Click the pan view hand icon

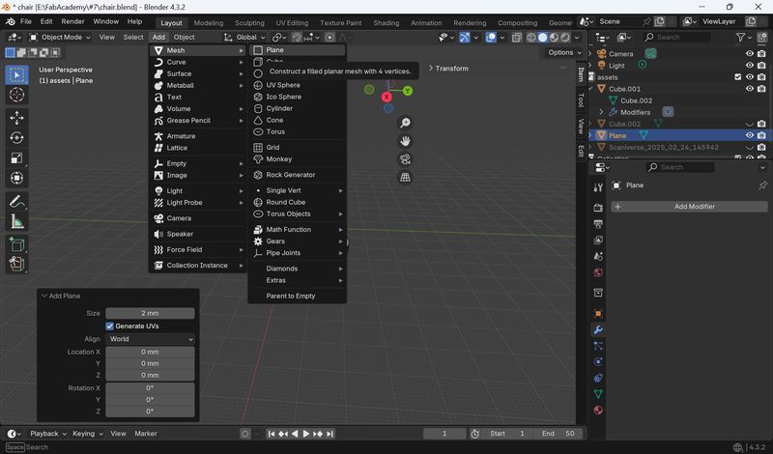(405, 141)
